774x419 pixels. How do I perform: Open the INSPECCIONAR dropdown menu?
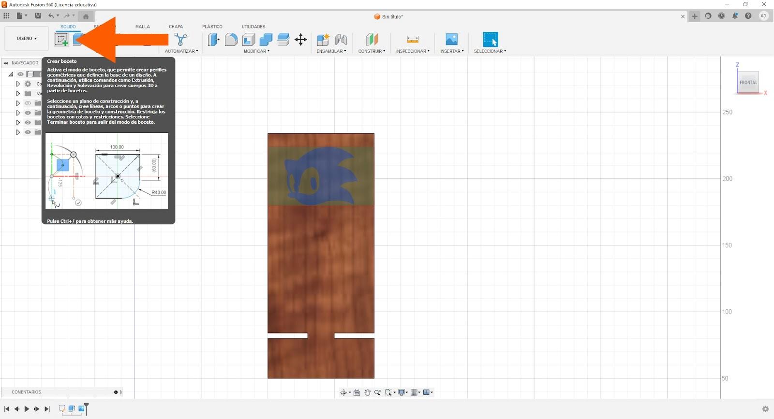tap(413, 51)
